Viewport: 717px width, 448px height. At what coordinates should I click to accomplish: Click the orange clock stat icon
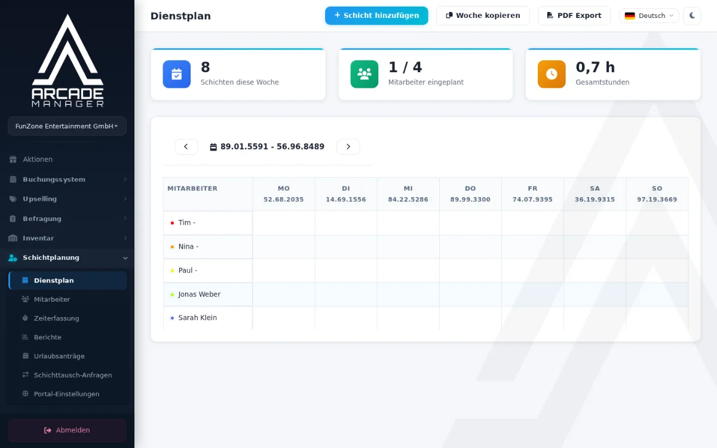(x=551, y=74)
